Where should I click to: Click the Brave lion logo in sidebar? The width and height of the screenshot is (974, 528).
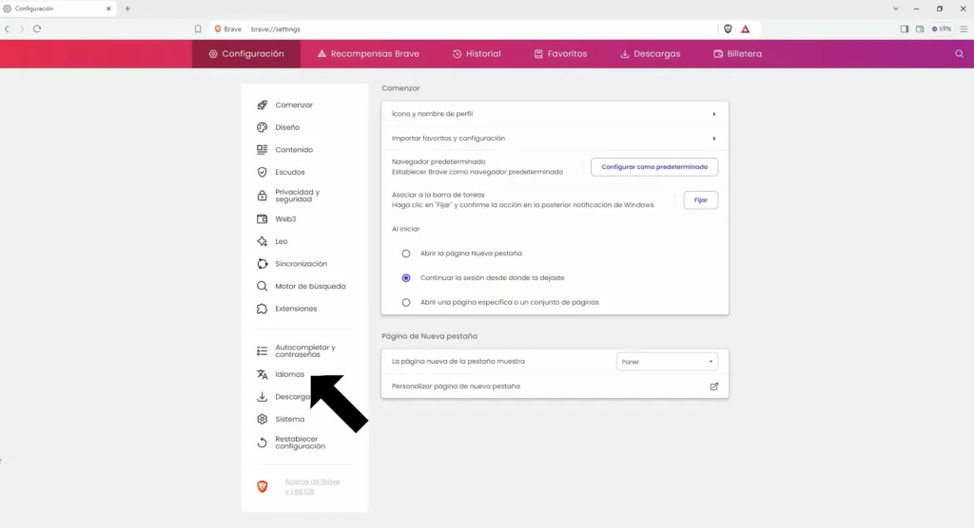point(263,486)
